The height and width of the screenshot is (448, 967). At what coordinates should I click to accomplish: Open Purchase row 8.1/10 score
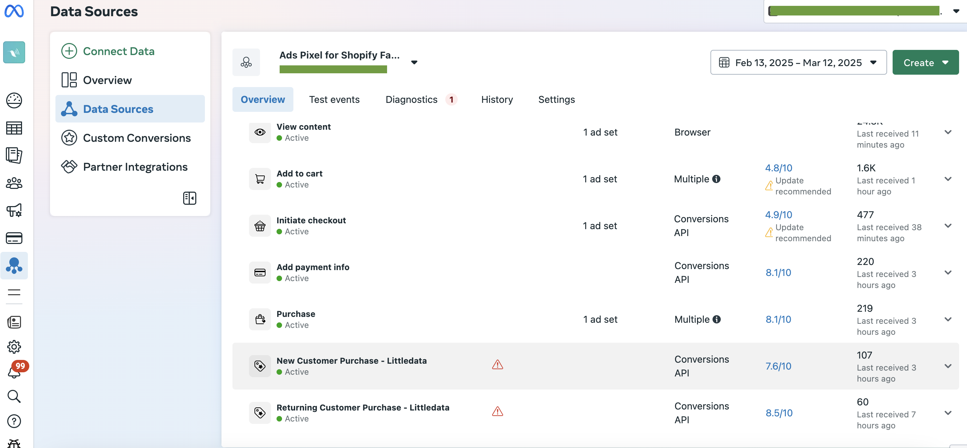(x=779, y=320)
